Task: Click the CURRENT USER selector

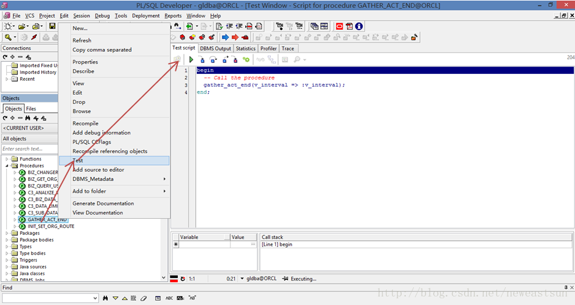Action: (x=29, y=128)
